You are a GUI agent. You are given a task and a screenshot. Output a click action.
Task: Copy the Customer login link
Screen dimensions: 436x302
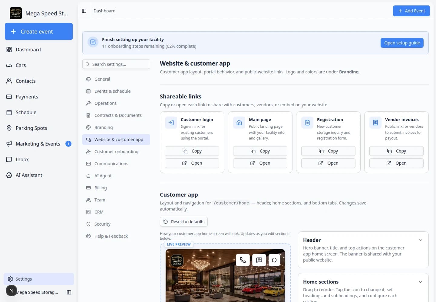(x=192, y=151)
